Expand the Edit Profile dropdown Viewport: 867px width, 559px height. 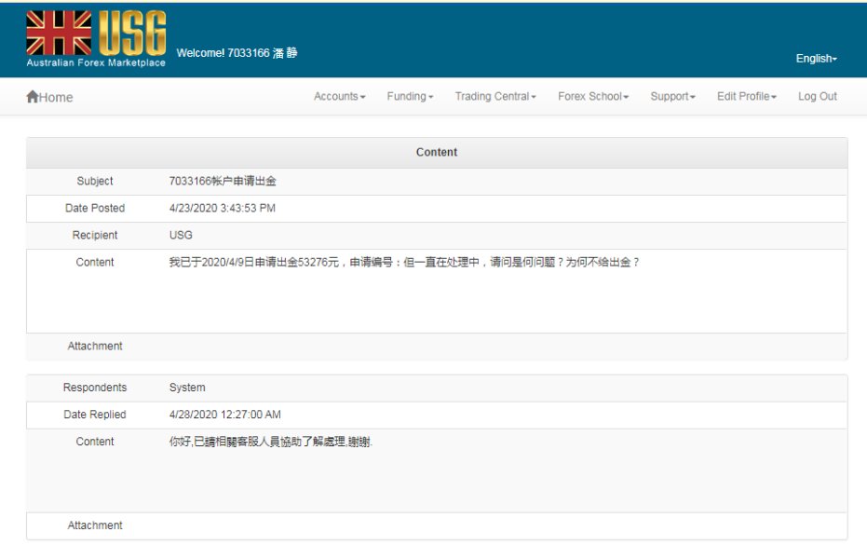tap(746, 97)
